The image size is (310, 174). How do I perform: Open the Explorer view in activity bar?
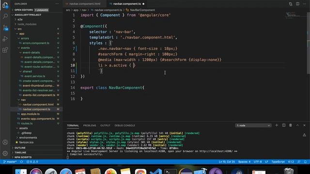coord(5,5)
